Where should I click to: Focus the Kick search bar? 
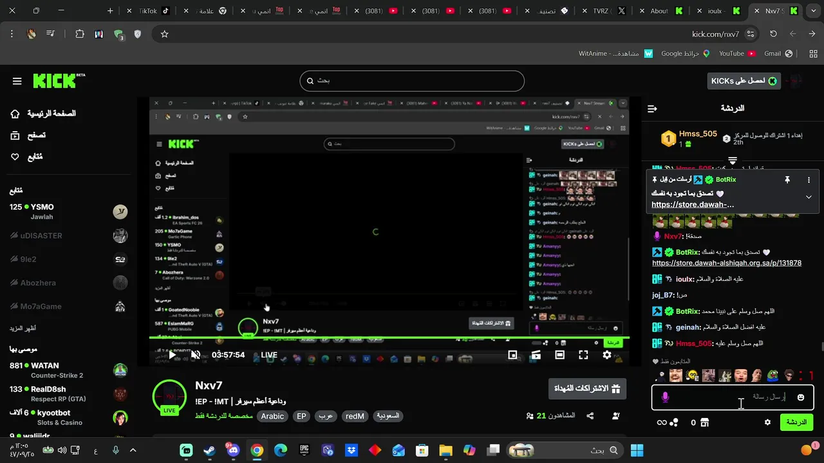(x=412, y=81)
